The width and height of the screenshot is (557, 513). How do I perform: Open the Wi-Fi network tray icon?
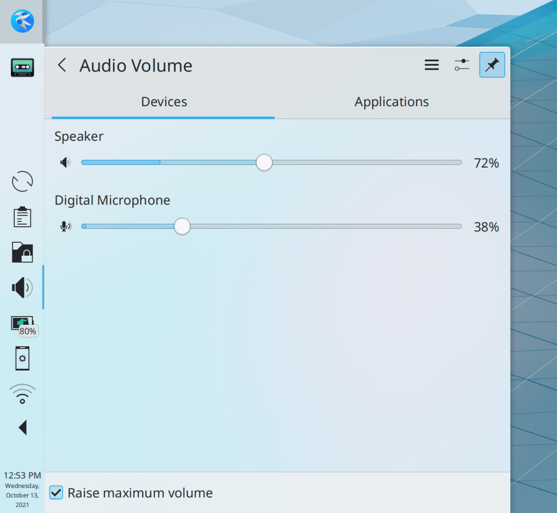(x=22, y=393)
